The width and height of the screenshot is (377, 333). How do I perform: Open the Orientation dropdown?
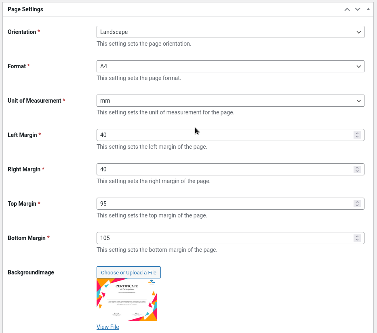click(230, 32)
